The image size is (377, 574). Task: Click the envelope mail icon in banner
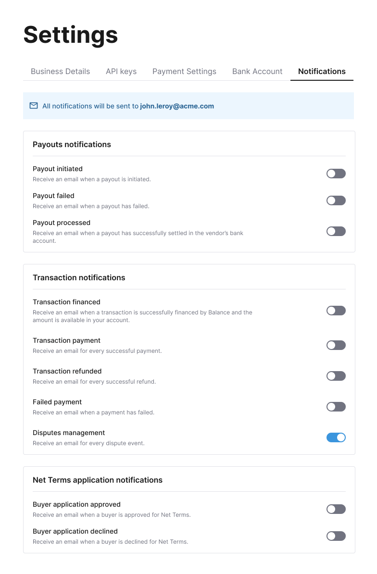point(34,106)
